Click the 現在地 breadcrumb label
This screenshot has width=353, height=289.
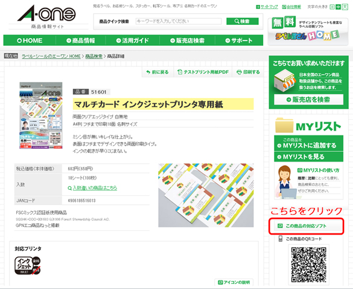(x=11, y=56)
